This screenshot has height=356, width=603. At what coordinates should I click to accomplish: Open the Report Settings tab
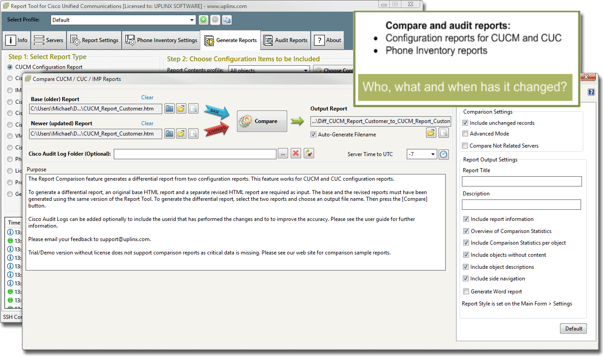coord(95,40)
